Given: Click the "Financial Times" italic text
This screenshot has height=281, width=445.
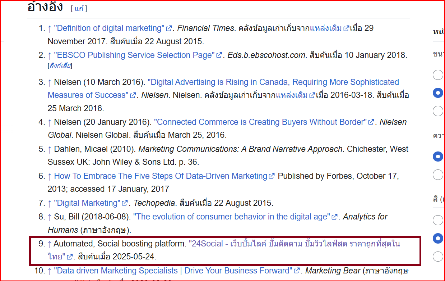Looking at the screenshot, I should tap(205, 28).
